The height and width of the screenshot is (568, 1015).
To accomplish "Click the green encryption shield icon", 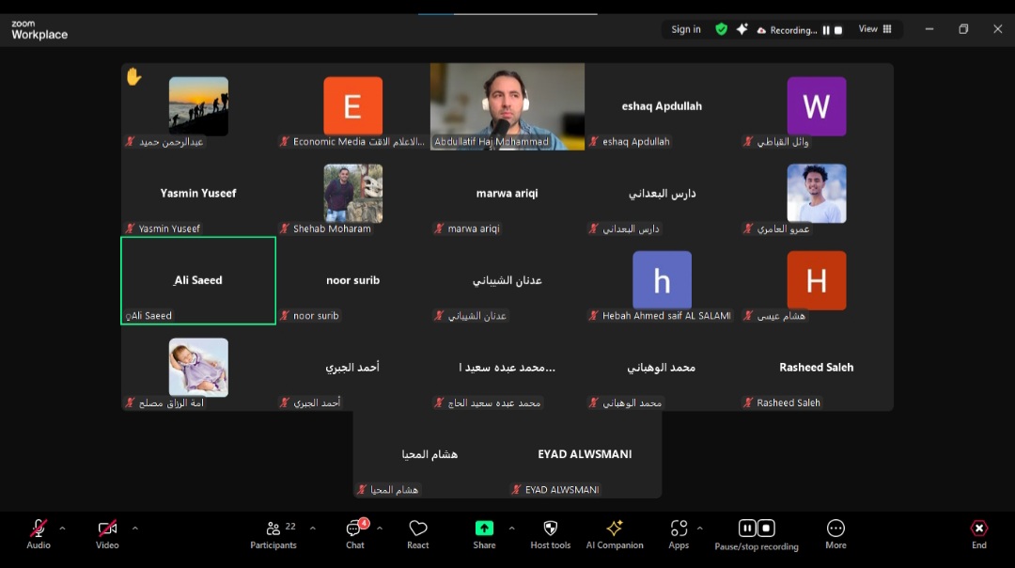I will pos(721,29).
